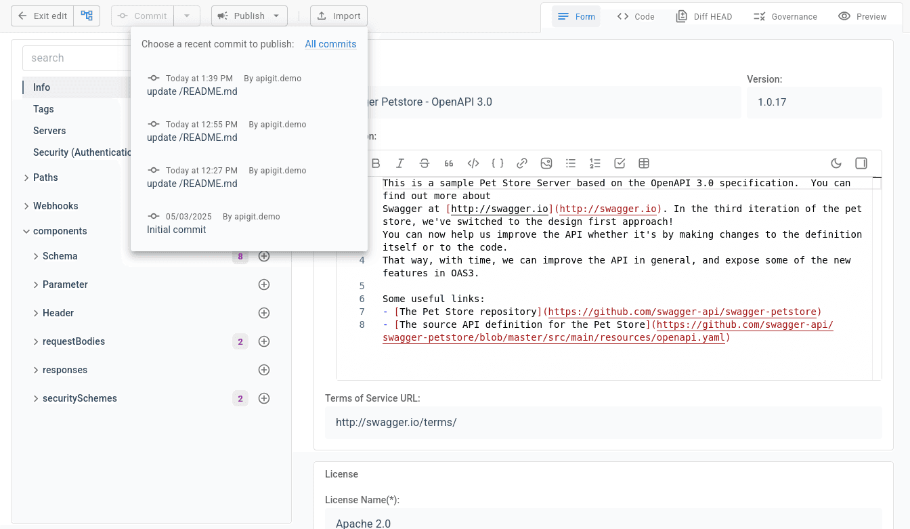Insert a block quote
This screenshot has height=529, width=910.
coord(449,163)
